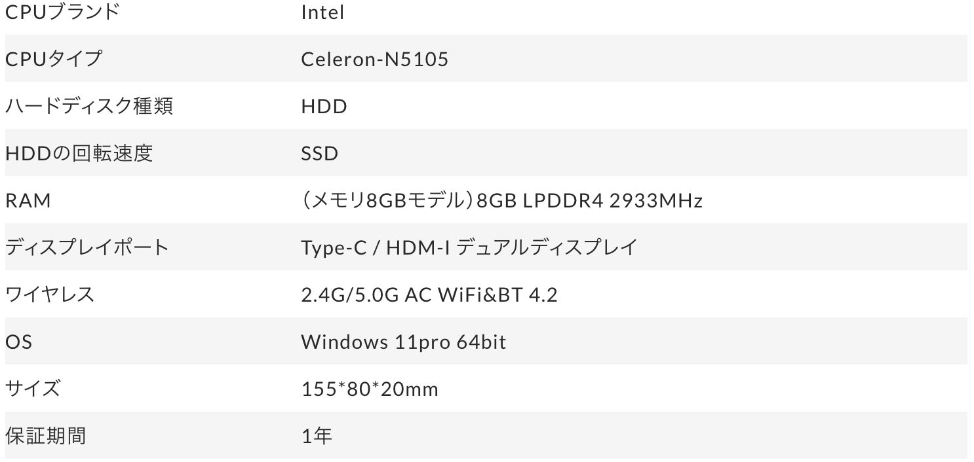Click the 155*80*20mm size value

pyautogui.click(x=370, y=389)
